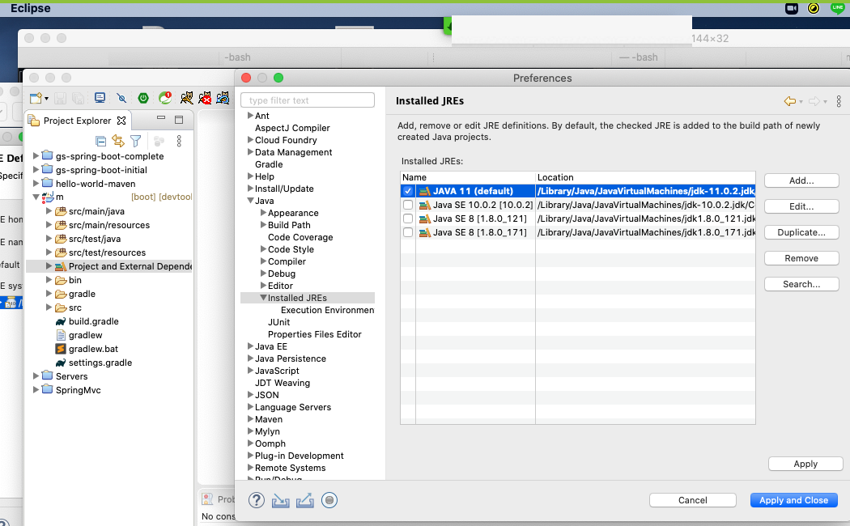This screenshot has height=526, width=850.
Task: Click the Remove button
Action: pyautogui.click(x=801, y=258)
